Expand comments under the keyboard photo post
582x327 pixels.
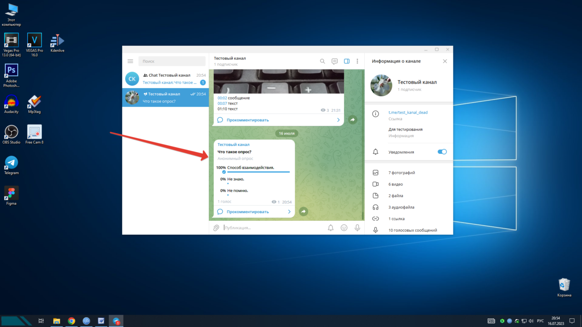tap(248, 120)
